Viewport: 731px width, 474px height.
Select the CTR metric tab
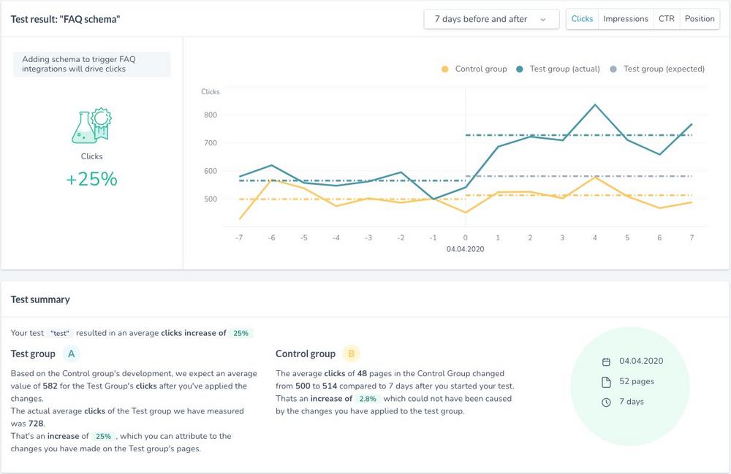tap(667, 19)
